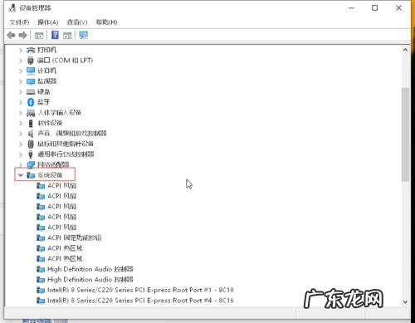Select the 人体学输入设备 label
The width and height of the screenshot is (415, 323).
(60, 113)
